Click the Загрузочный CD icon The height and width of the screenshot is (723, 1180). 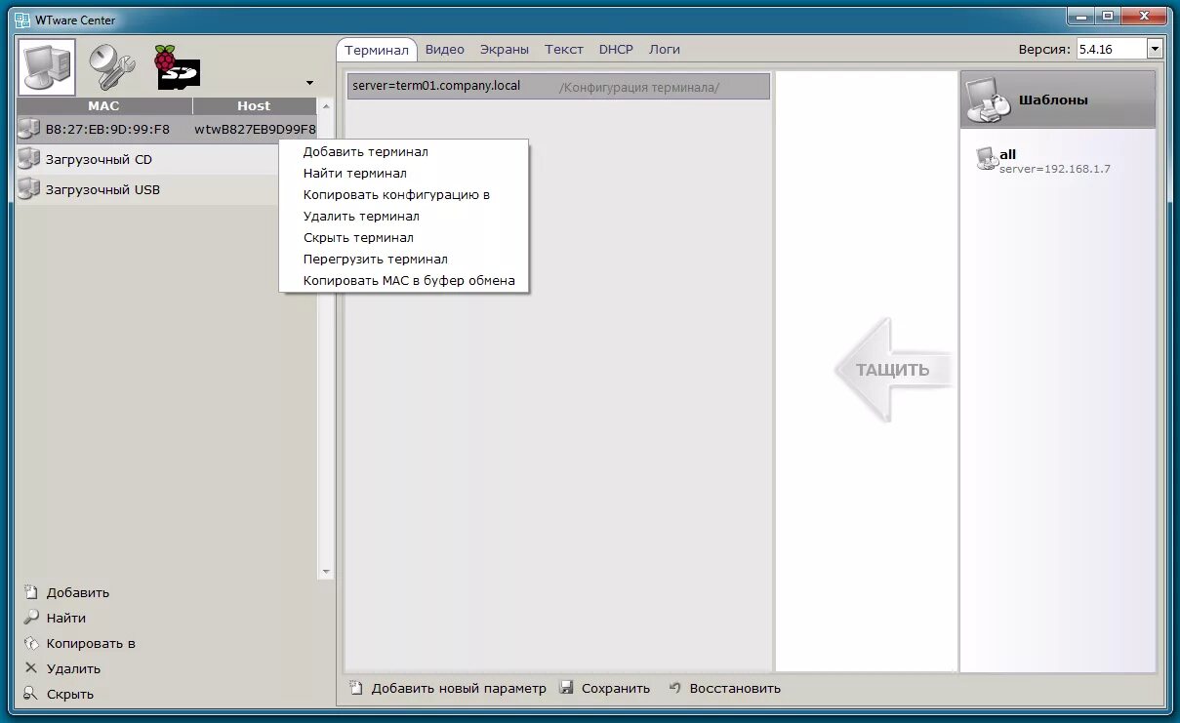pyautogui.click(x=29, y=158)
